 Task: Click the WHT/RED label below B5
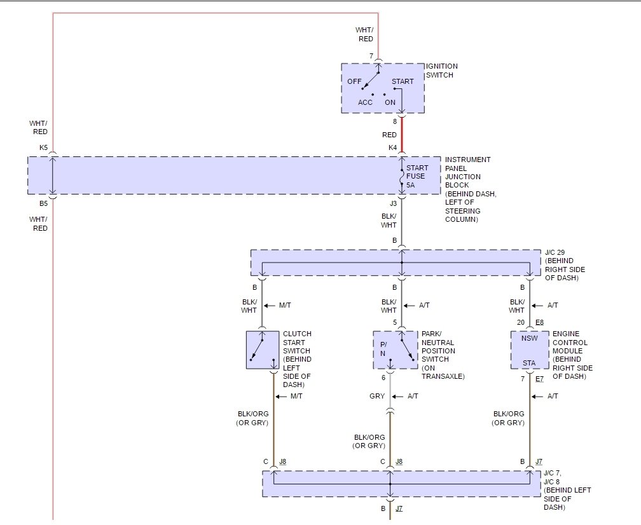click(38, 224)
